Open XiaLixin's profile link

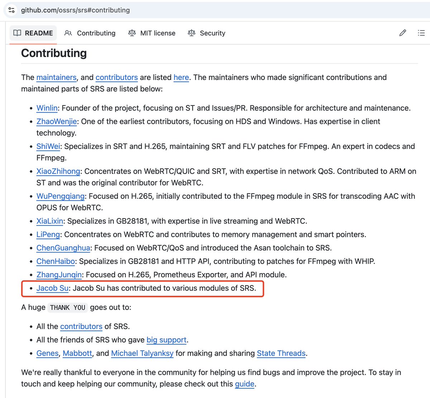tap(50, 221)
